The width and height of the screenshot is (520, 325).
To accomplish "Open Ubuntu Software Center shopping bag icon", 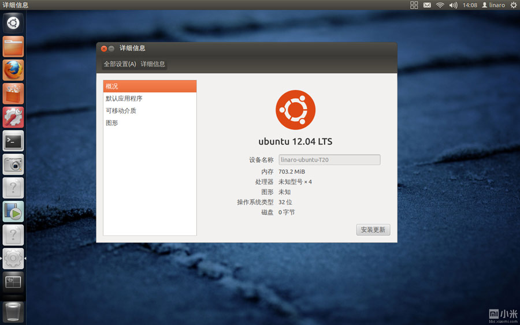I will [x=13, y=94].
